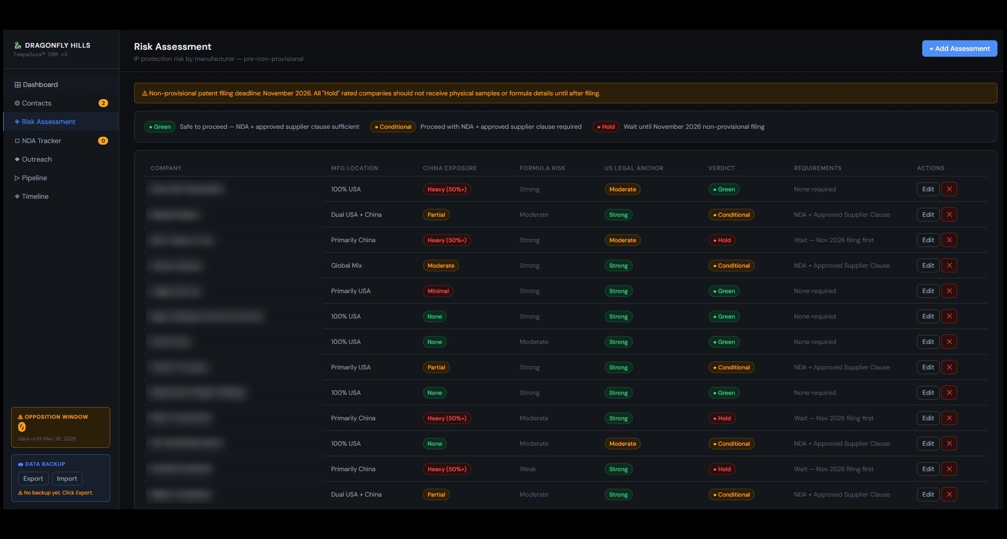Navigate to Outreach
1007x539 pixels.
pos(61,159)
